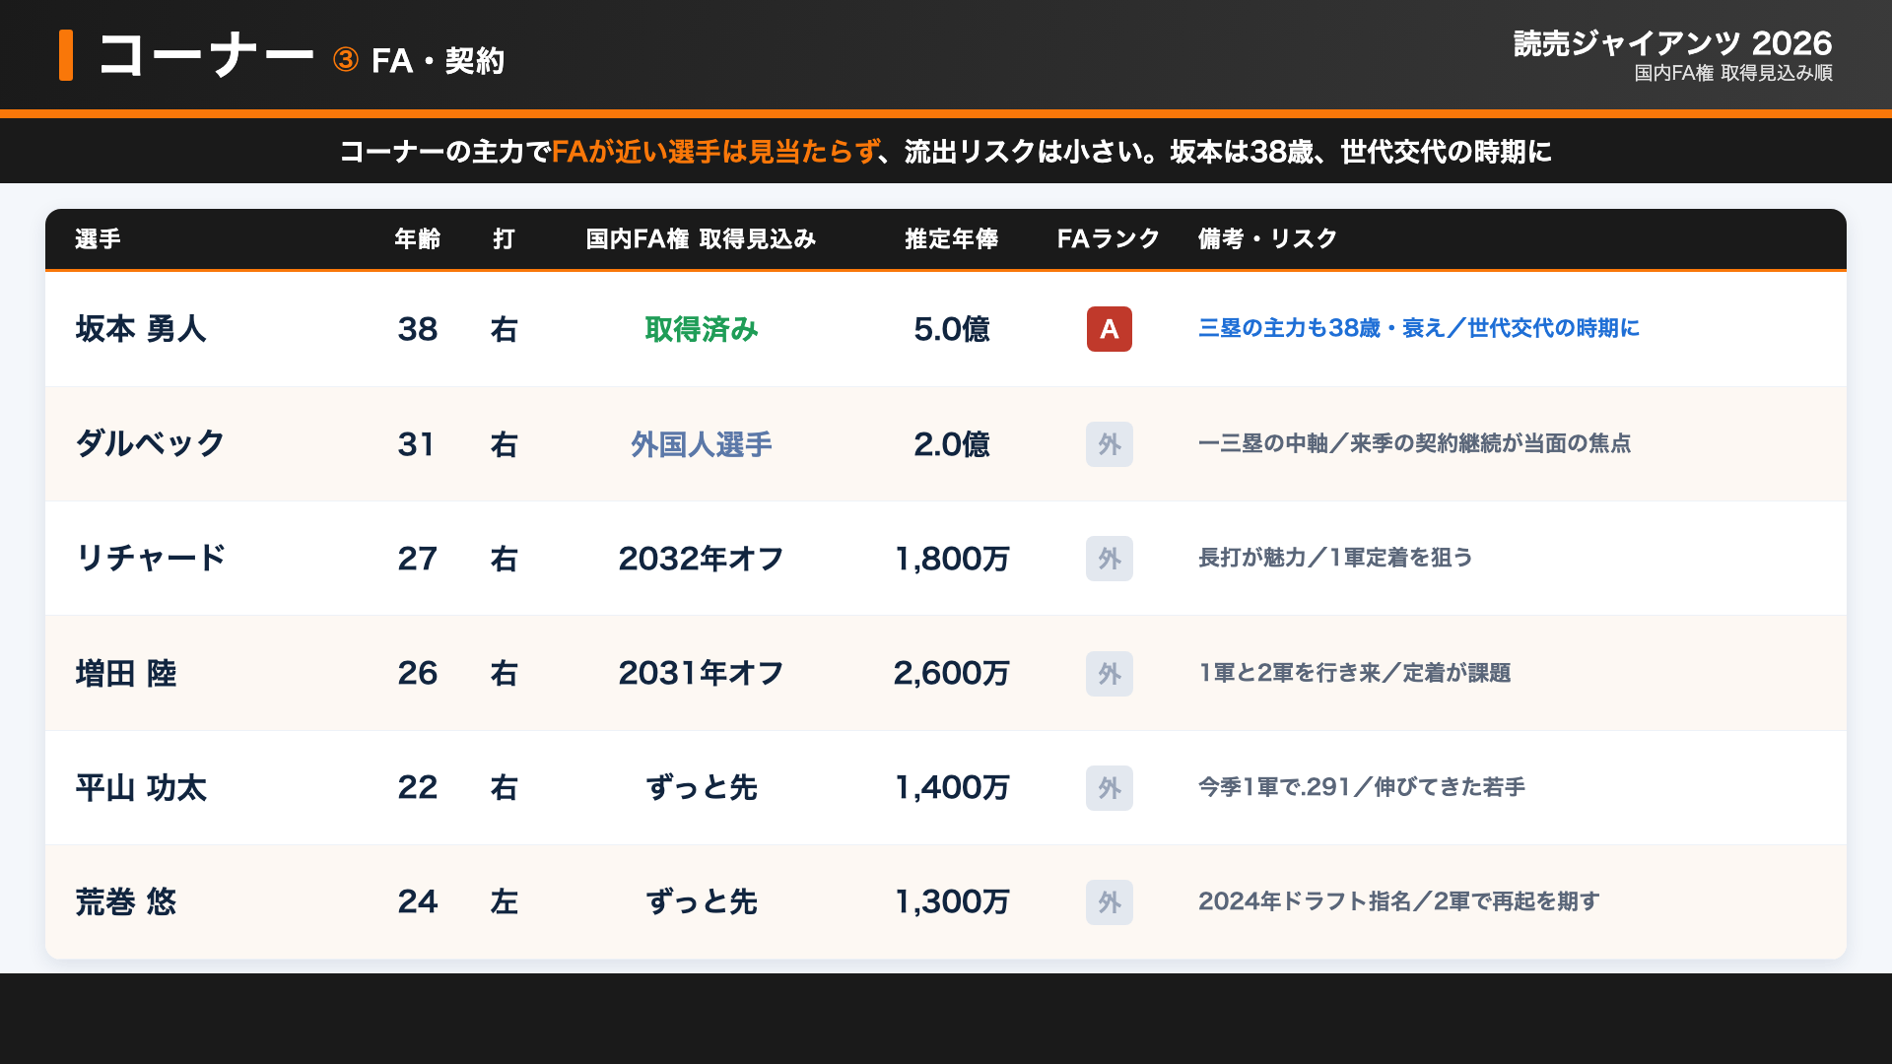Click the 外 rank badge in ダルベック row
Viewport: 1892px width, 1064px height.
1109,444
